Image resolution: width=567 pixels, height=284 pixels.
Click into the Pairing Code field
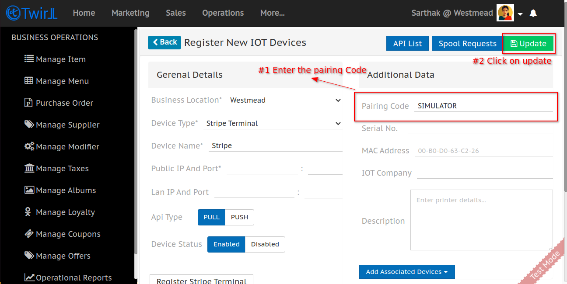point(483,106)
